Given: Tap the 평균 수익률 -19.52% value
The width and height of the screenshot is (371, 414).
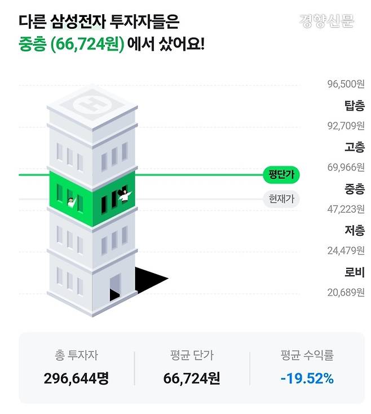Looking at the screenshot, I should pos(307,378).
